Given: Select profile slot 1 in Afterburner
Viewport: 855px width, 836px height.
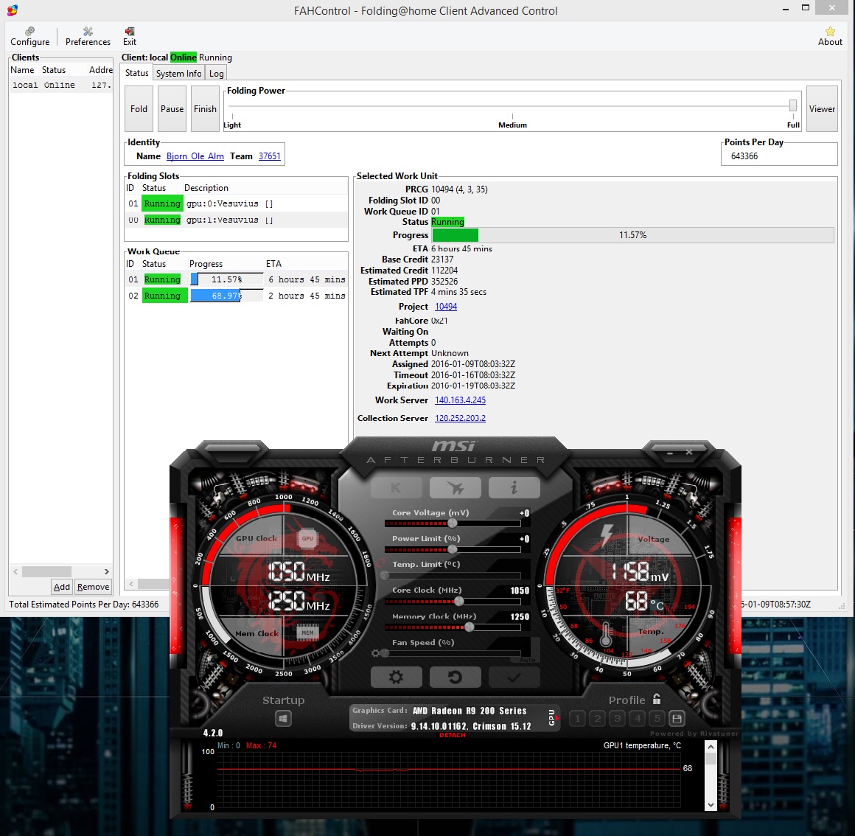Looking at the screenshot, I should [577, 719].
